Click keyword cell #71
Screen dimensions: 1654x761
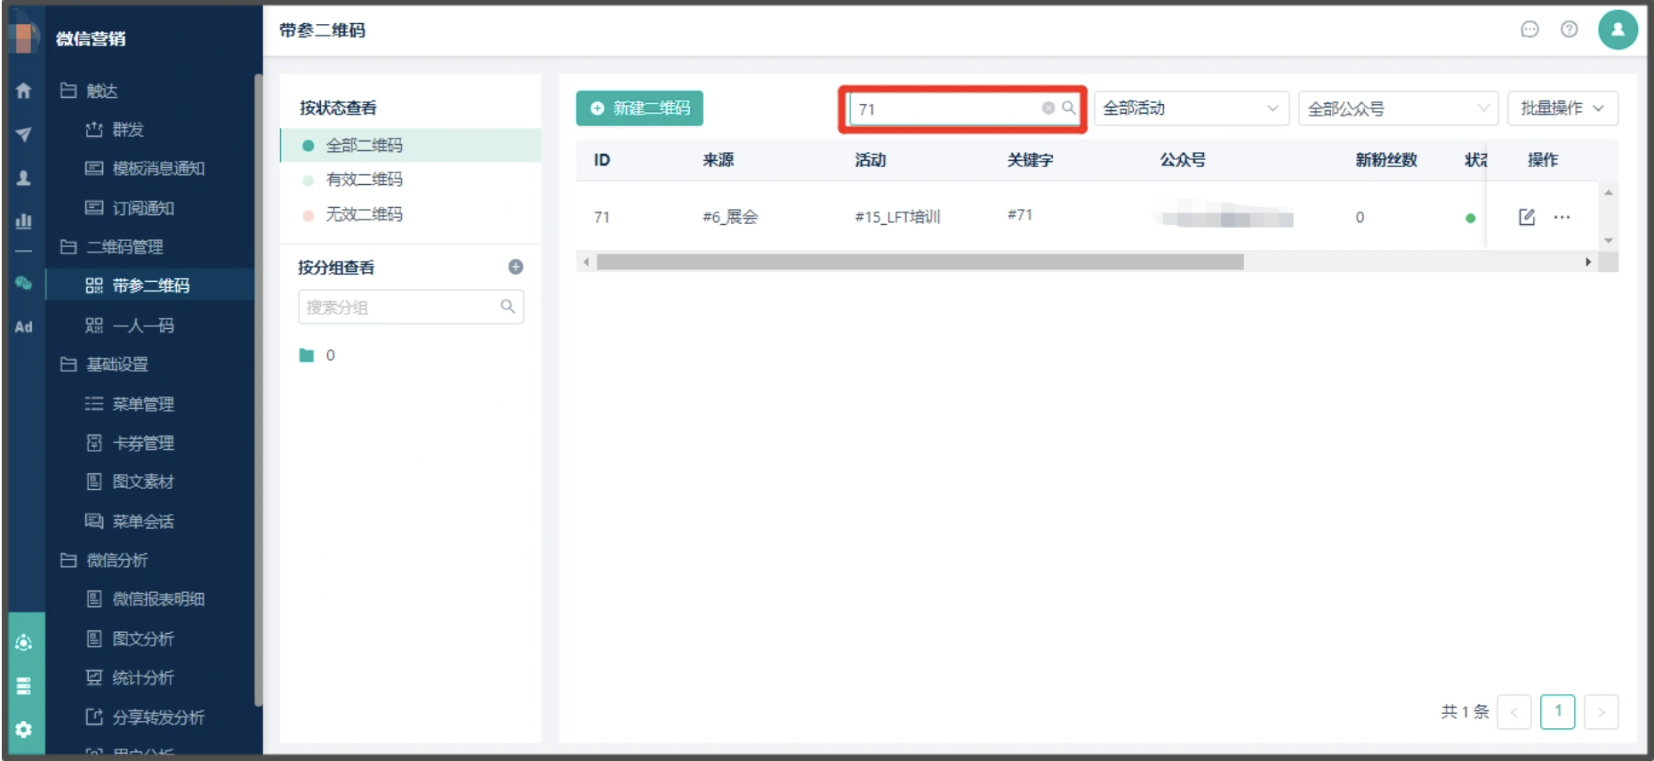pos(1020,215)
